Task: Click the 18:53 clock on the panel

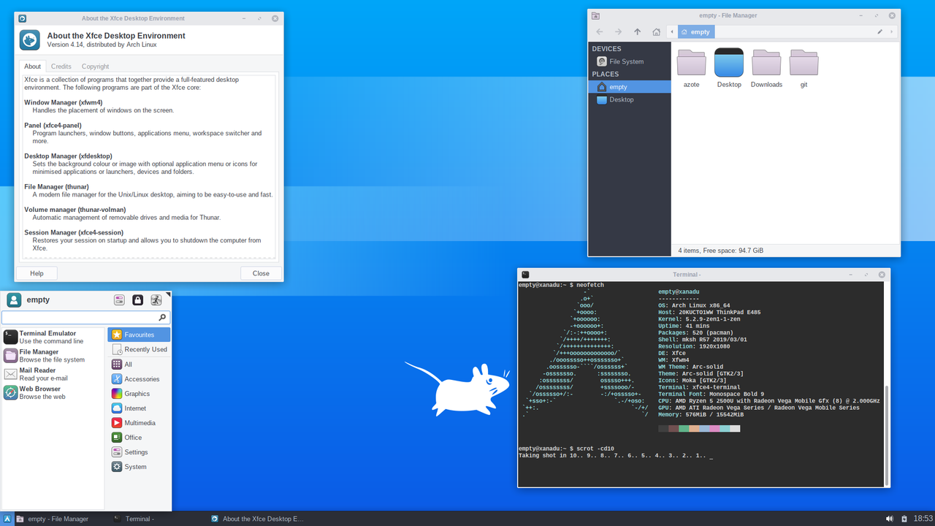Action: click(x=923, y=519)
